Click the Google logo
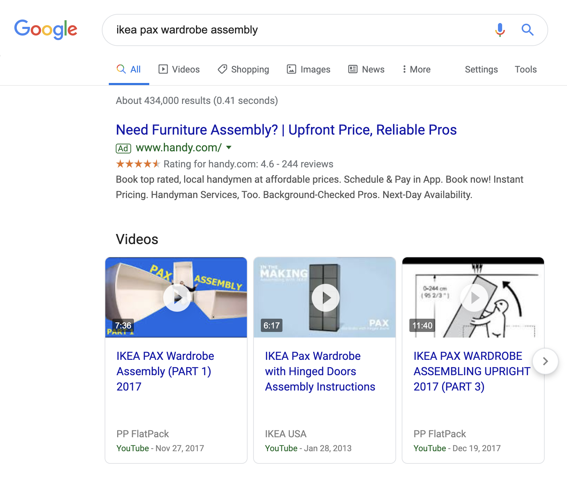The height and width of the screenshot is (477, 567). click(x=46, y=30)
